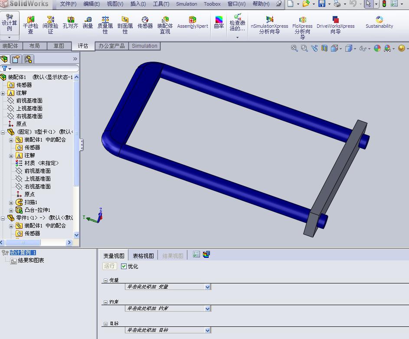Select the 孔对齐 hole alignment tool
Image resolution: width=409 pixels, height=339 pixels.
(x=70, y=23)
